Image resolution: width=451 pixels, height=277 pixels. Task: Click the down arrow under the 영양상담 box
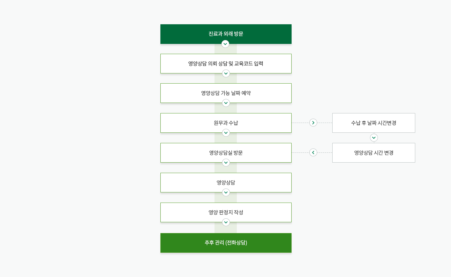[226, 192]
